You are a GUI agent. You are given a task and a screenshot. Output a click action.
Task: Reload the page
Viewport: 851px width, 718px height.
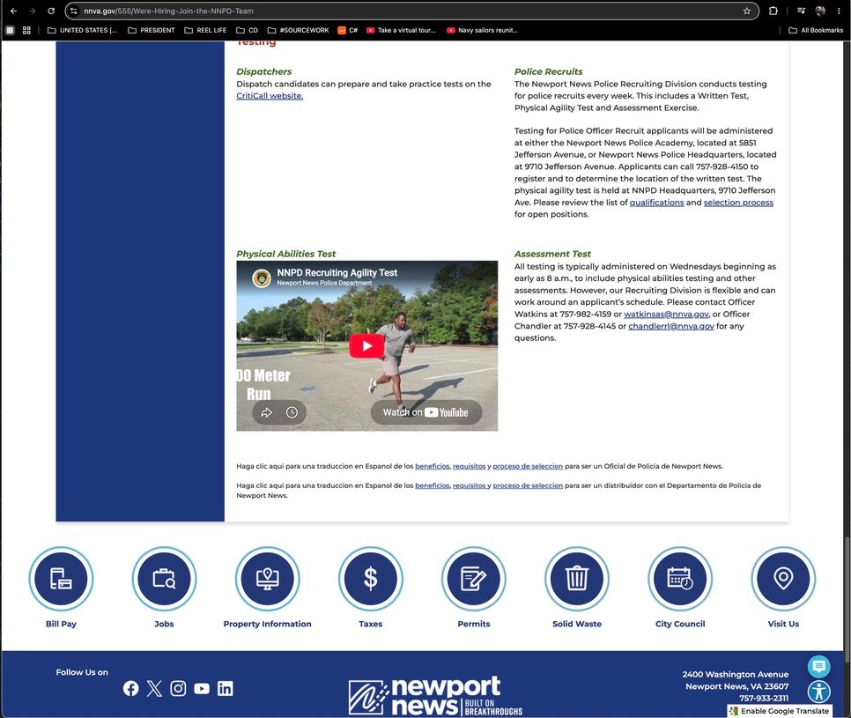51,11
